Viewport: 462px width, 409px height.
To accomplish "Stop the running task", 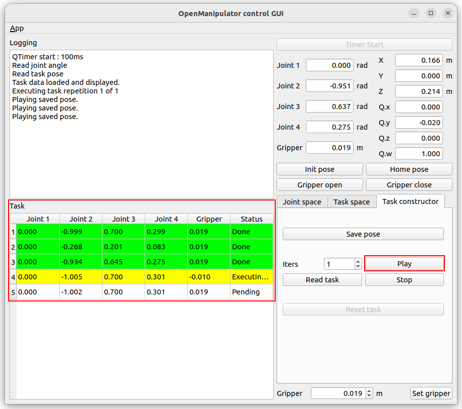I will (x=404, y=280).
